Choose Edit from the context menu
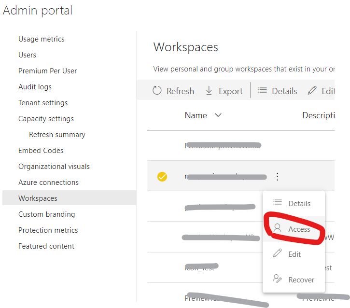This screenshot has height=308, width=350. 294,254
